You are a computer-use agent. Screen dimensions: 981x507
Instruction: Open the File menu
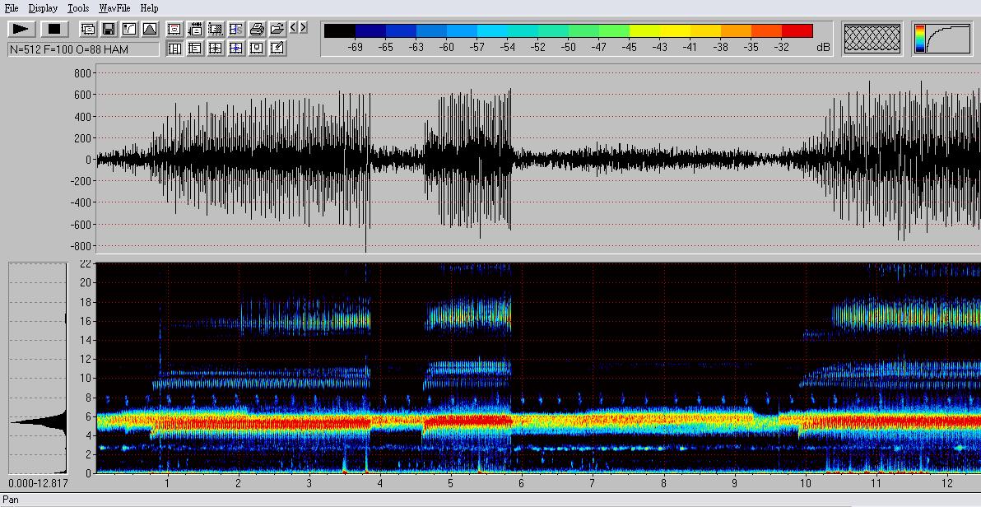coord(12,8)
